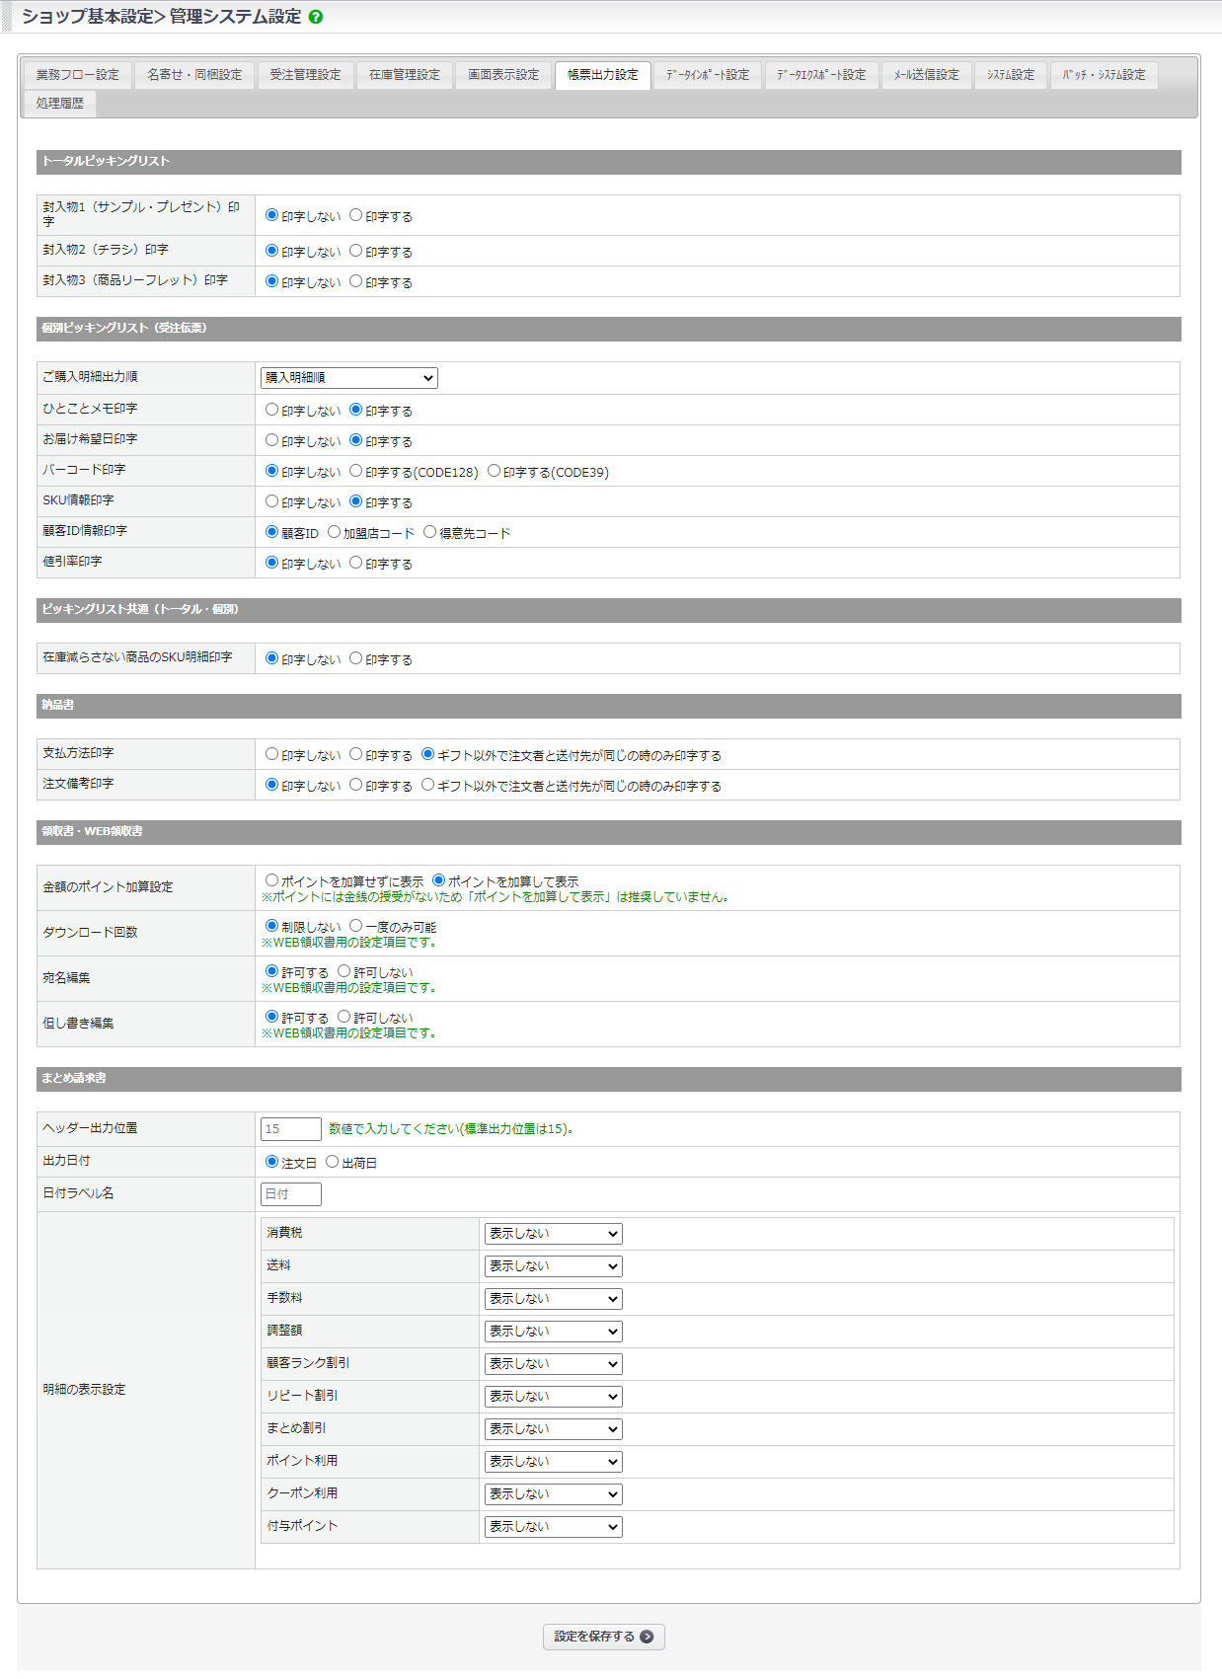Open the 在庫管理設定 tab

[x=405, y=75]
